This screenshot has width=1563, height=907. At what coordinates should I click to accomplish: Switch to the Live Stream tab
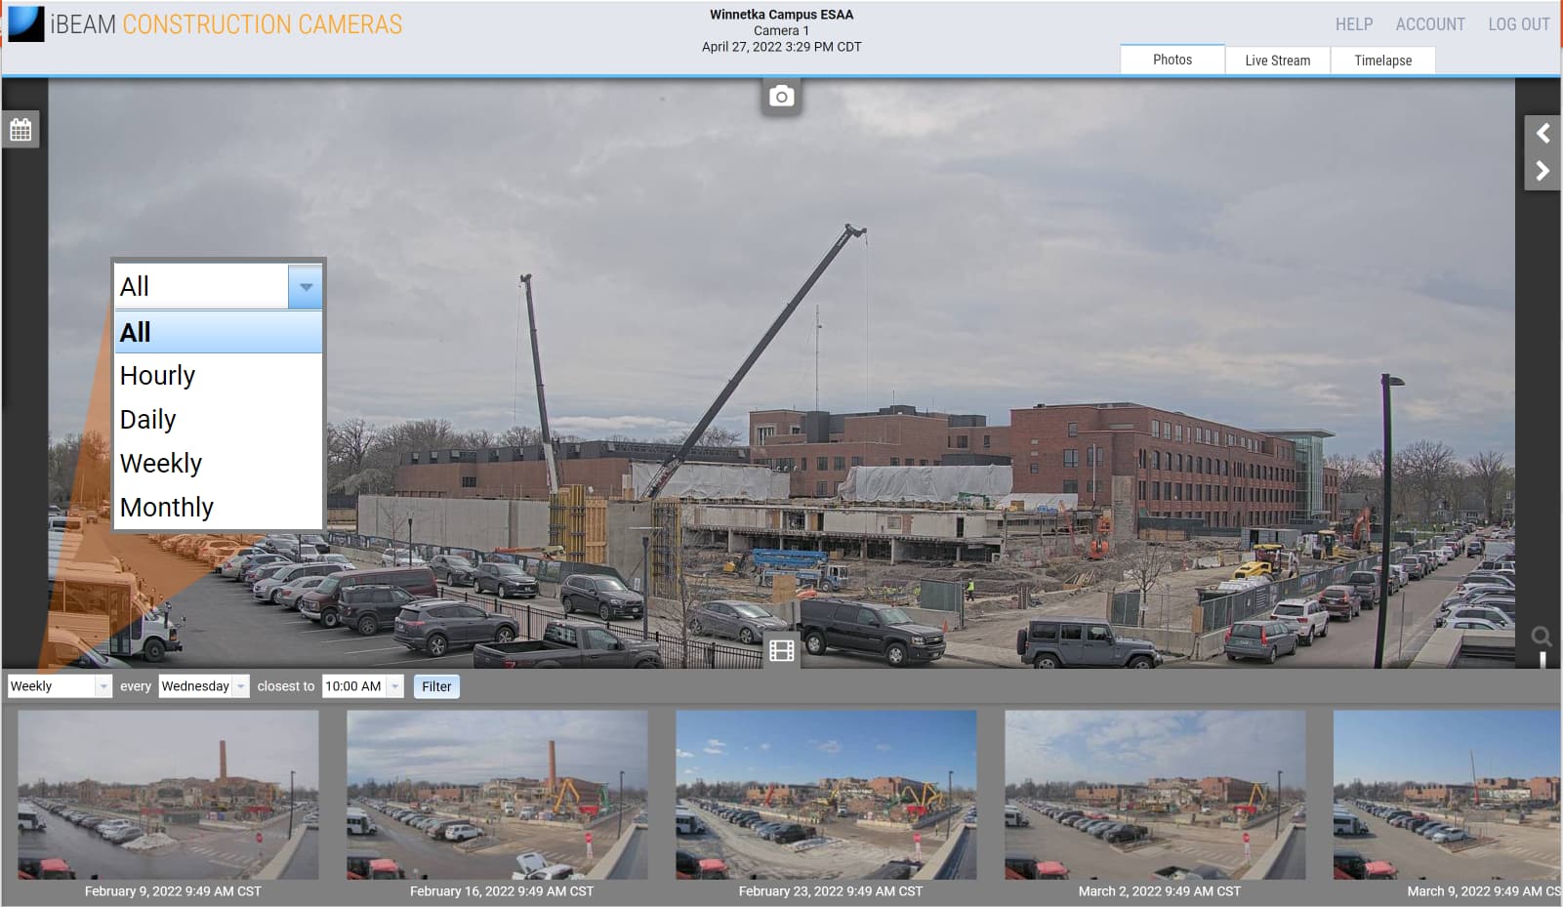tap(1277, 60)
